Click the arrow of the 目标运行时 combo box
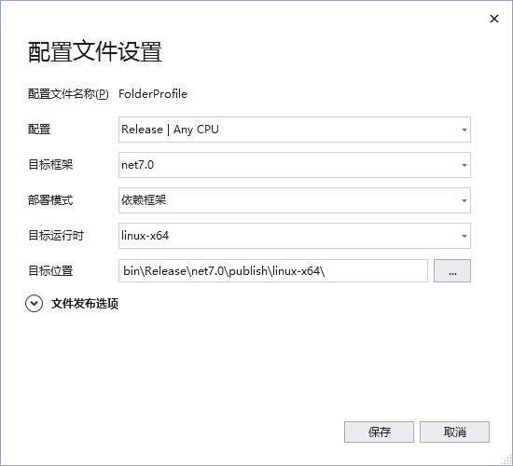 click(464, 236)
